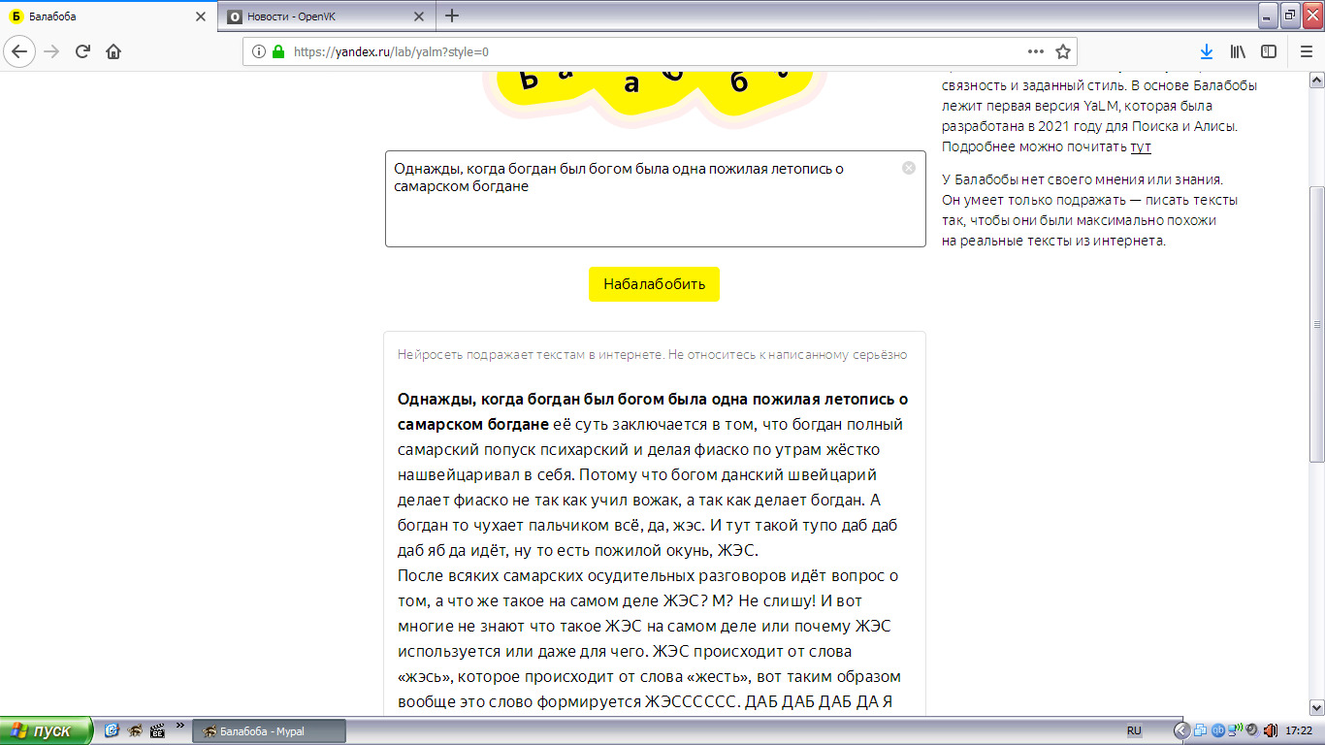1325x745 pixels.
Task: Switch to the Новости - OpenVK tab
Action: [326, 16]
